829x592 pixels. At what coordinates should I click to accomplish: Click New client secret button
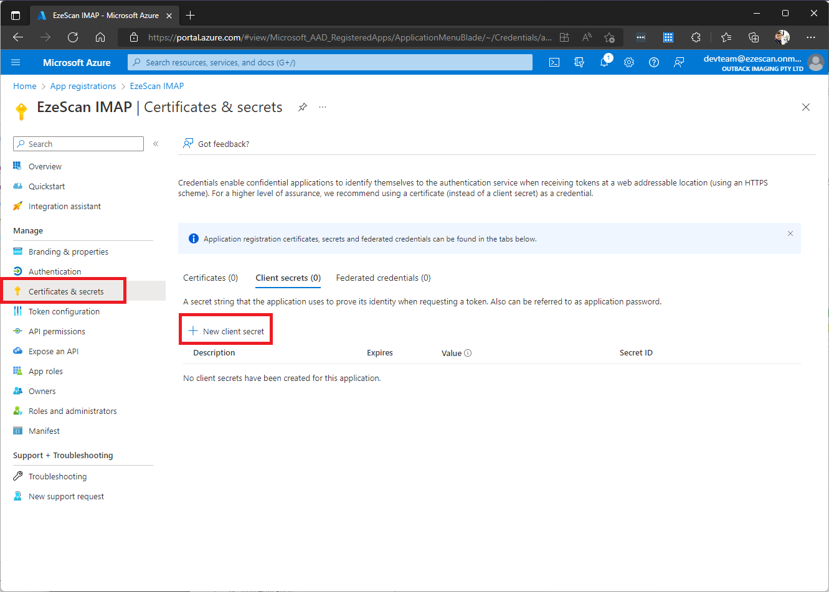[227, 331]
